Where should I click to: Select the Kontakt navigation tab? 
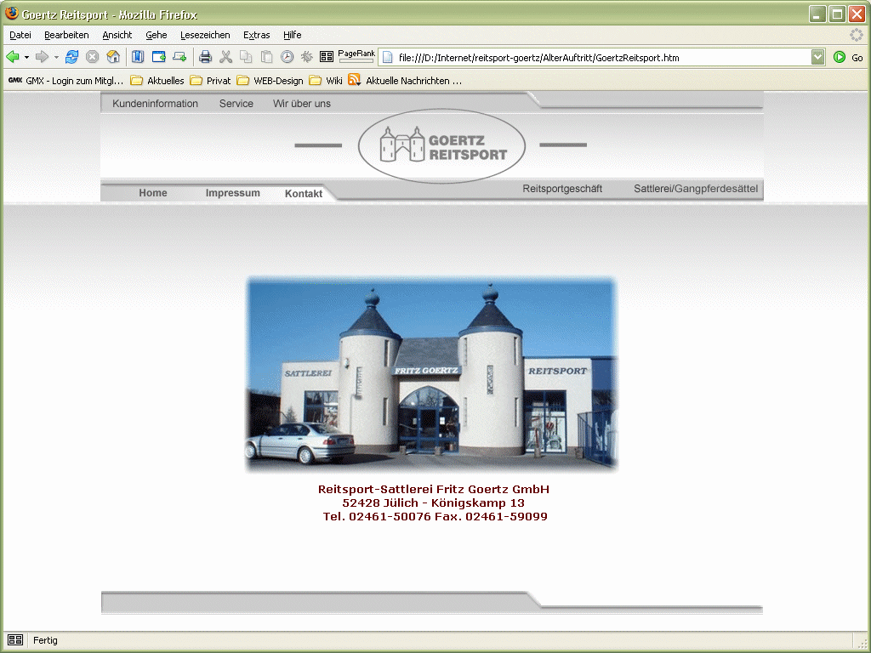point(304,193)
